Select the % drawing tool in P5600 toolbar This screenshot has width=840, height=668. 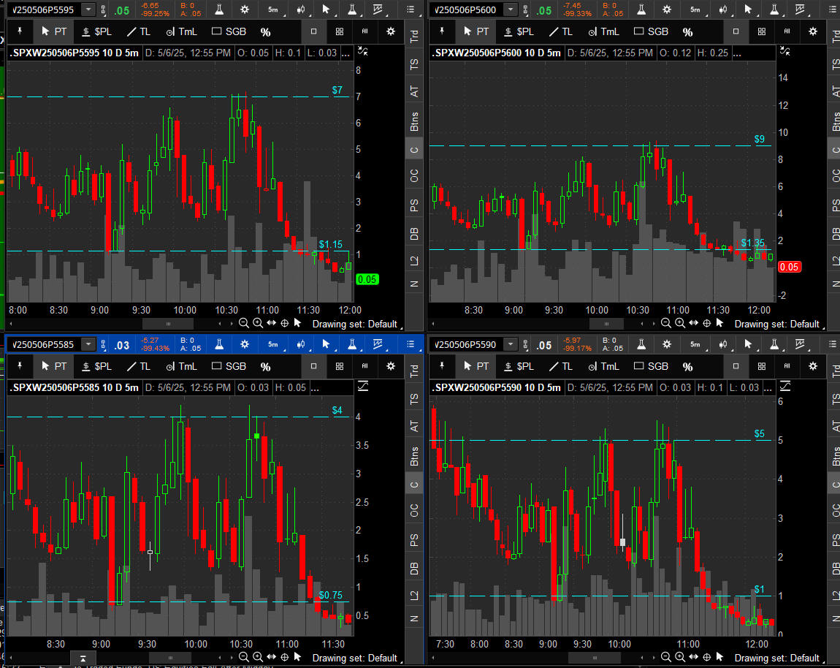point(688,31)
